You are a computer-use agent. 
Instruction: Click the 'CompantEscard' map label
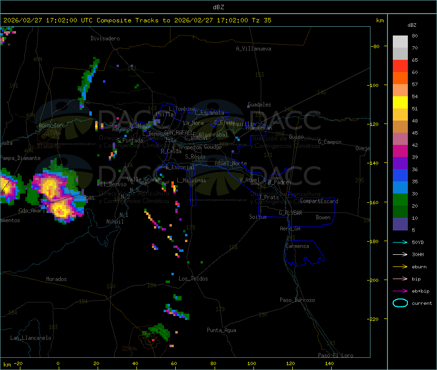click(x=319, y=201)
